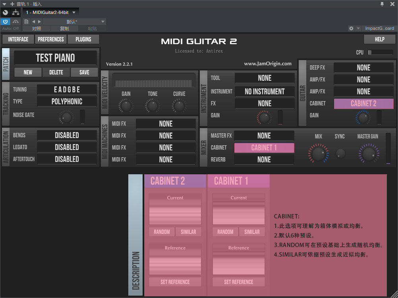The width and height of the screenshot is (398, 298).
Task: Click the DESCRIPTION panel side tab
Action: 135,235
